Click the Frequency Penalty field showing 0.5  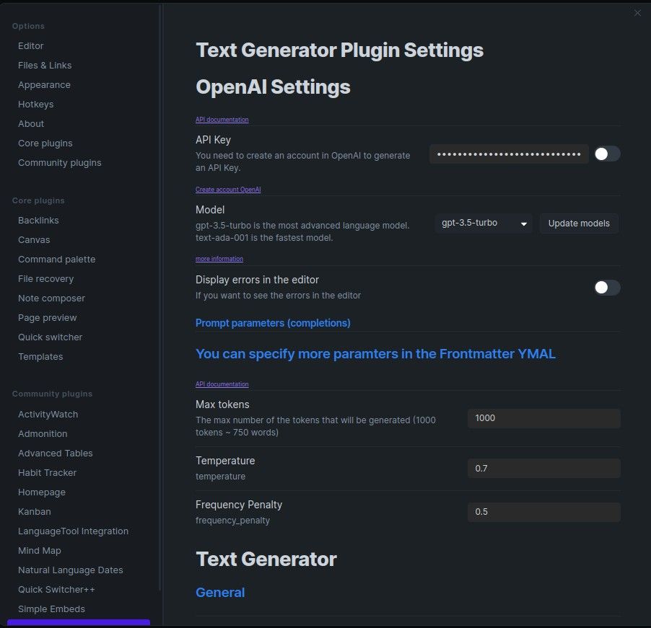[x=544, y=512]
